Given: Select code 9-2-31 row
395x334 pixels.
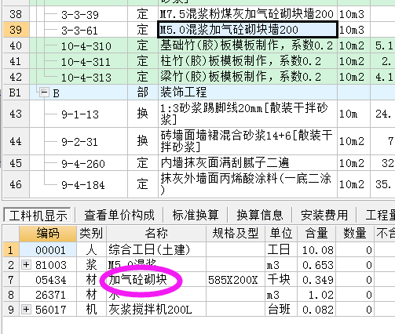Looking at the screenshot, I should 79,142.
